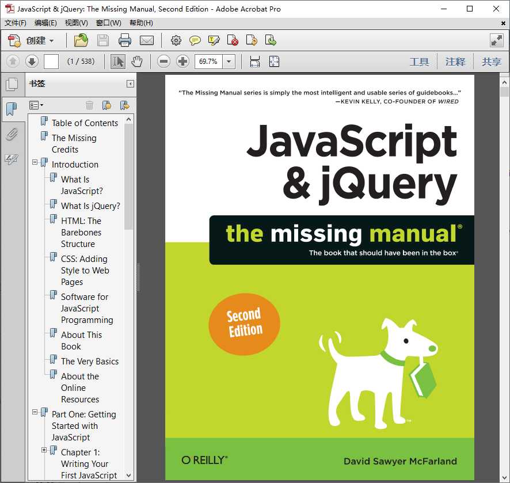This screenshot has height=483, width=510.
Task: Send the file by email envelope icon
Action: tap(147, 41)
